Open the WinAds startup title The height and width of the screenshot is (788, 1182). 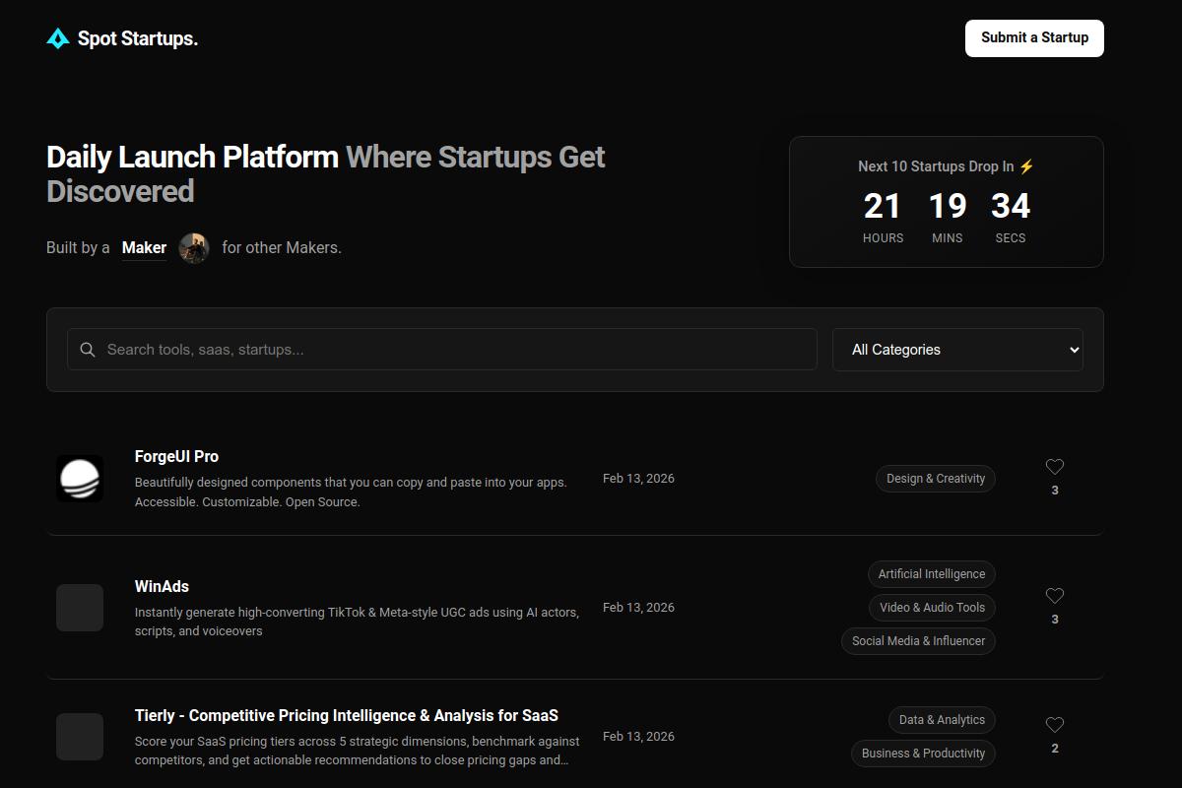coord(162,585)
